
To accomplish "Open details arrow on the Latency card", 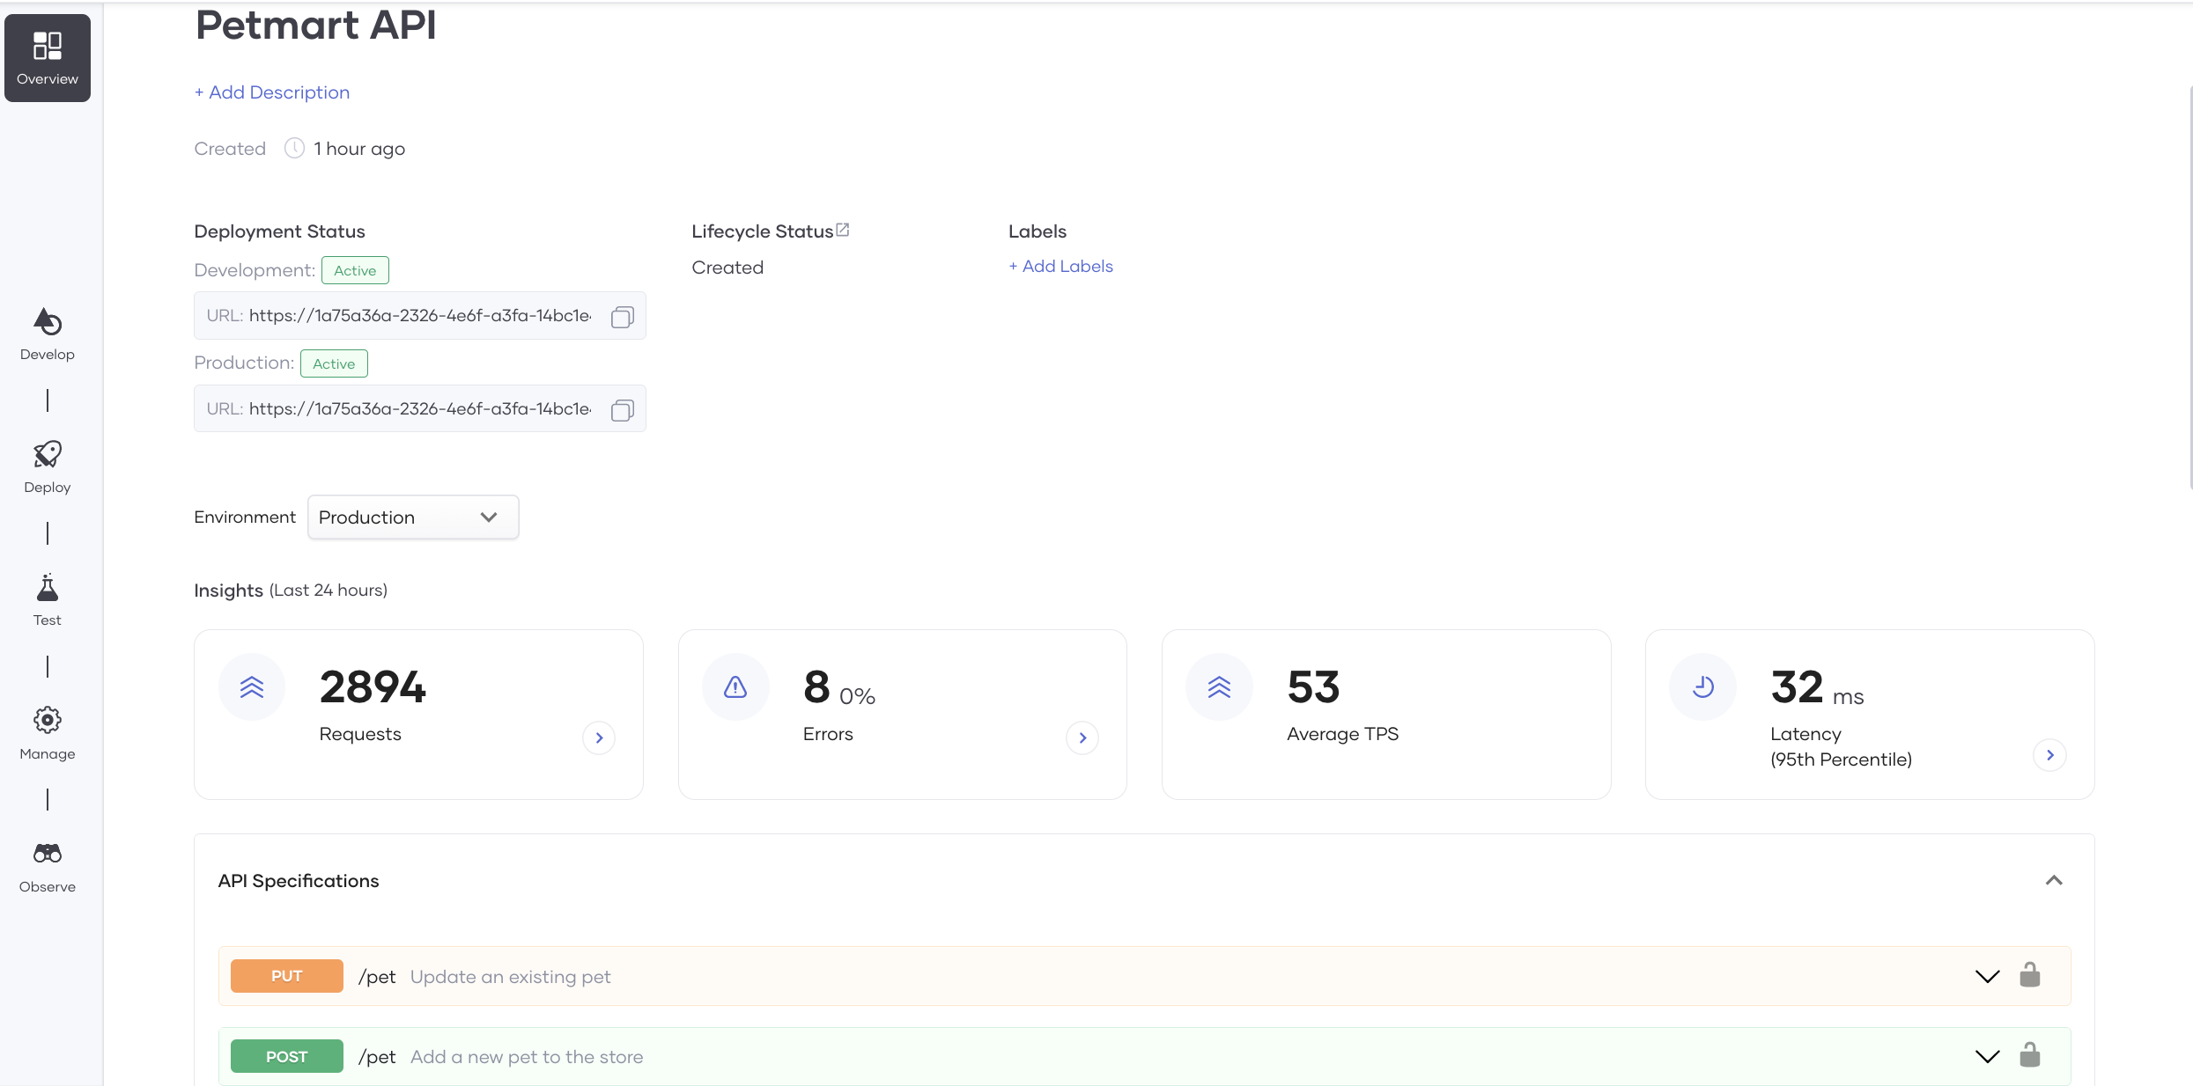I will tap(2050, 755).
